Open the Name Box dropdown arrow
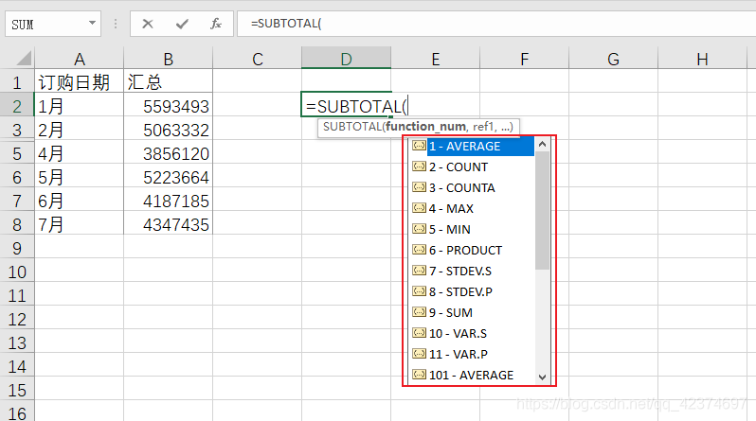This screenshot has width=756, height=421. click(x=92, y=23)
